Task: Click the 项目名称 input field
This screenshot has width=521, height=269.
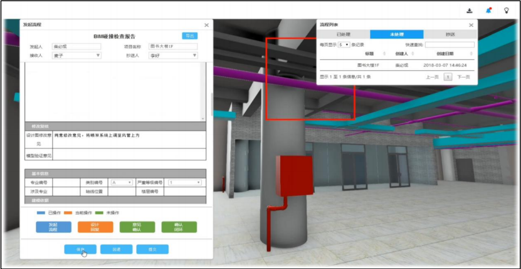Action: [173, 46]
